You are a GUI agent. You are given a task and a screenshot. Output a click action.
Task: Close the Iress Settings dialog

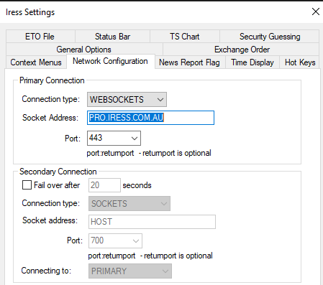point(316,11)
